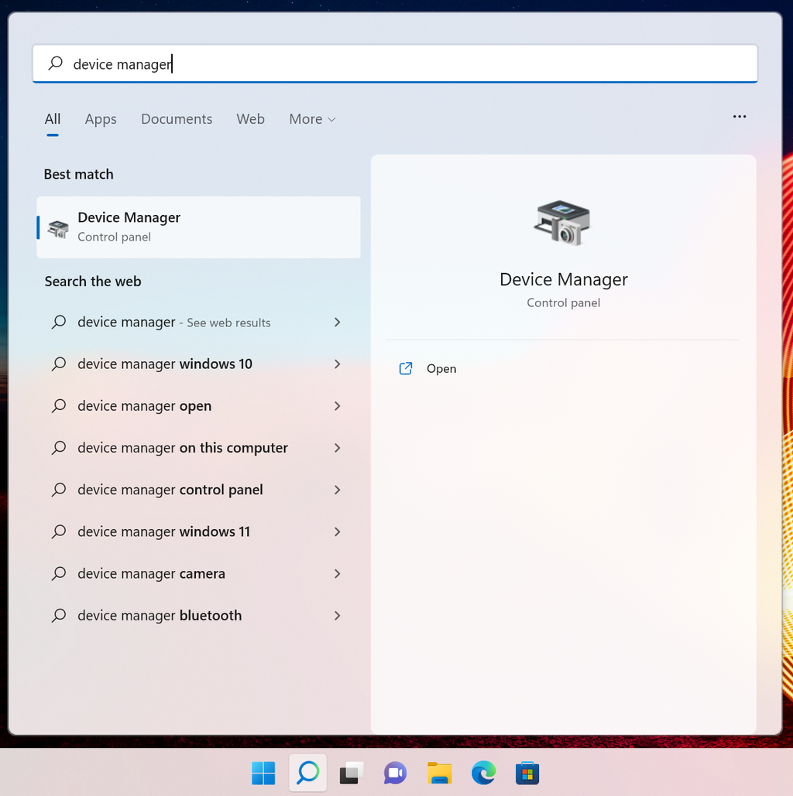The width and height of the screenshot is (793, 796).
Task: Switch to the Documents tab
Action: [176, 119]
